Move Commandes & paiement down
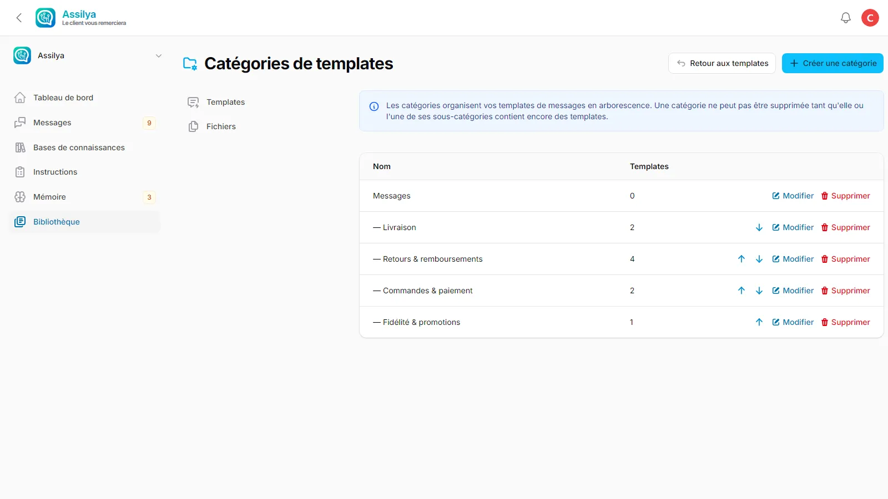Screen dimensions: 888x499 [759, 291]
